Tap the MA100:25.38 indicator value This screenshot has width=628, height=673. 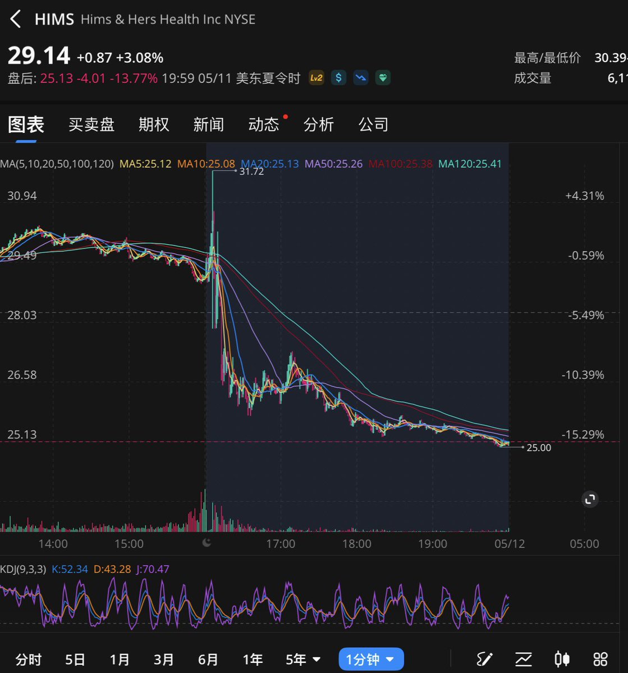click(x=401, y=164)
